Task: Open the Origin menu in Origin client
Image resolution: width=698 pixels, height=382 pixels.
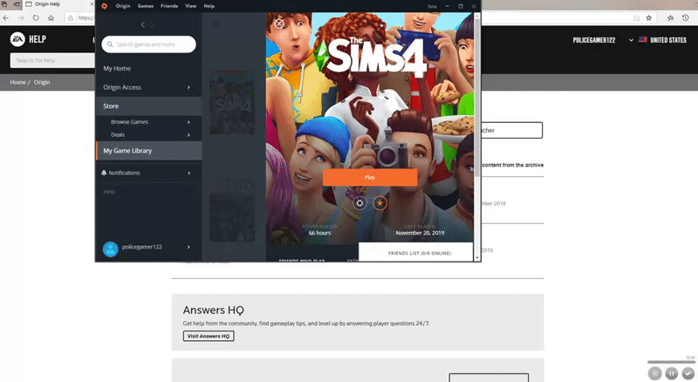Action: pyautogui.click(x=123, y=6)
